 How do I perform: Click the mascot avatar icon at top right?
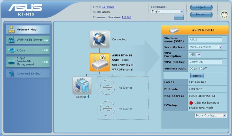click(225, 15)
